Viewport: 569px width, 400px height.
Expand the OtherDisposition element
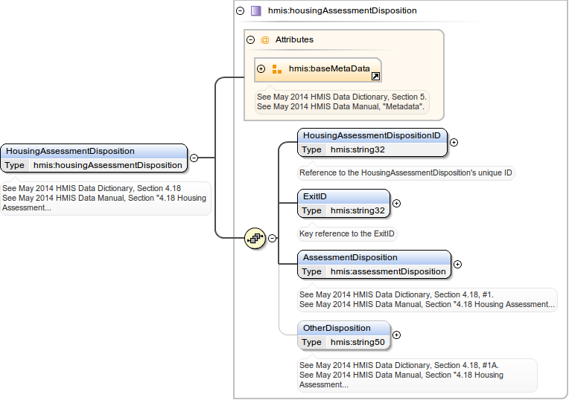(x=396, y=335)
